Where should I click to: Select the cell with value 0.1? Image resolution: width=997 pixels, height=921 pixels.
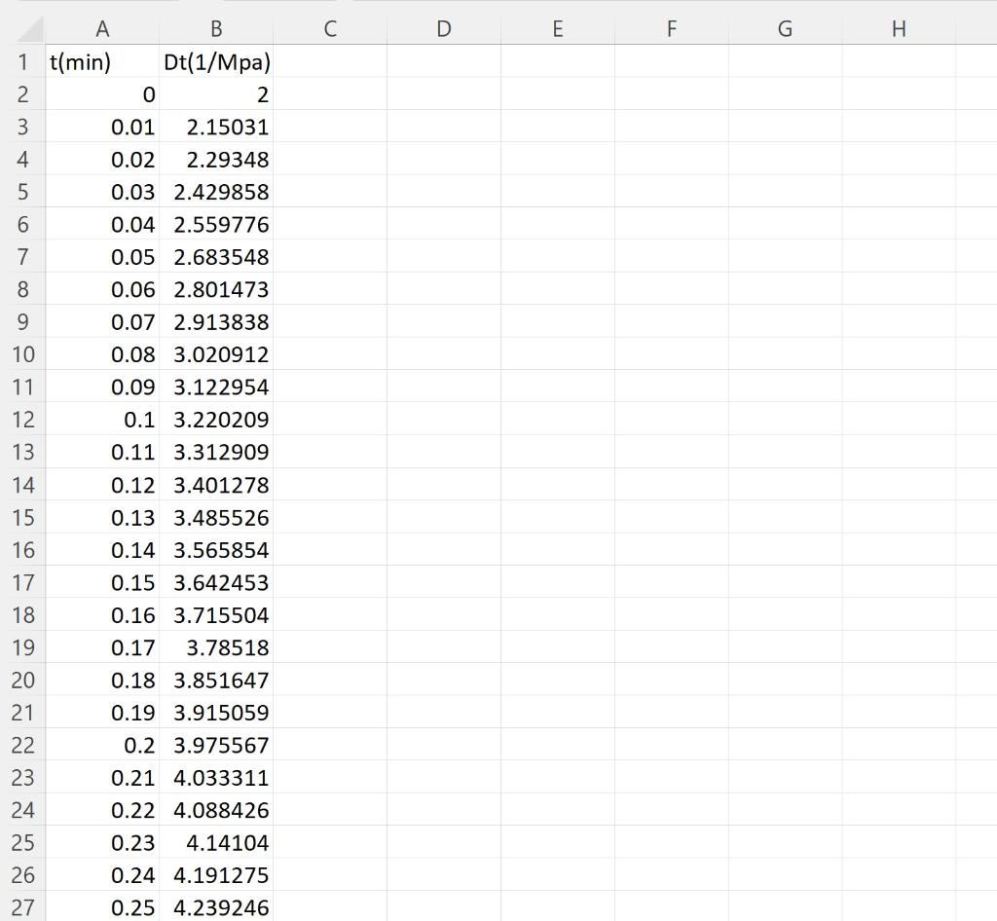(x=101, y=420)
